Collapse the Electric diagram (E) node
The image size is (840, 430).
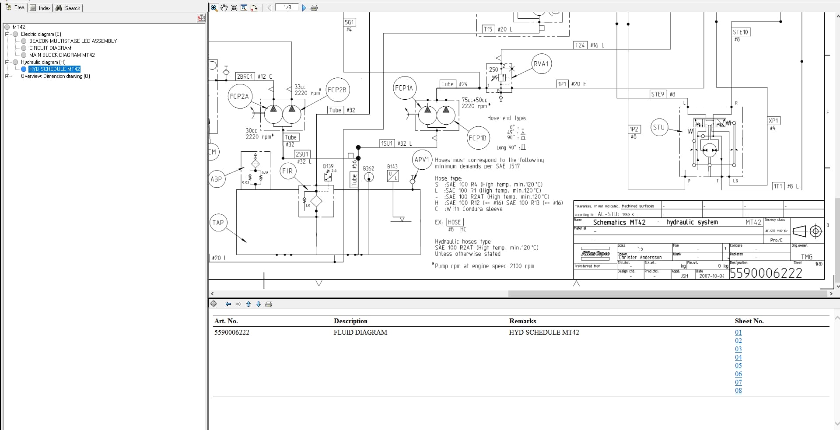(7, 34)
